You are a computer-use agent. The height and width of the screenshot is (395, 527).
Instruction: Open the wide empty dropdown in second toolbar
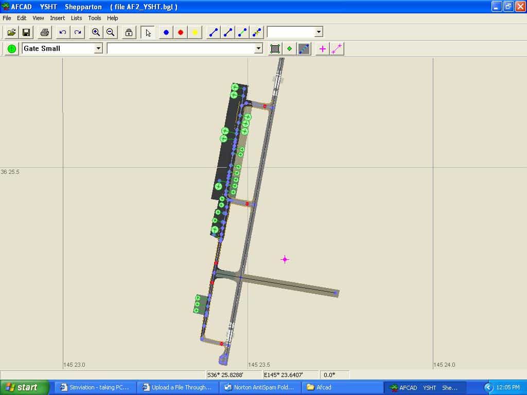(x=258, y=48)
